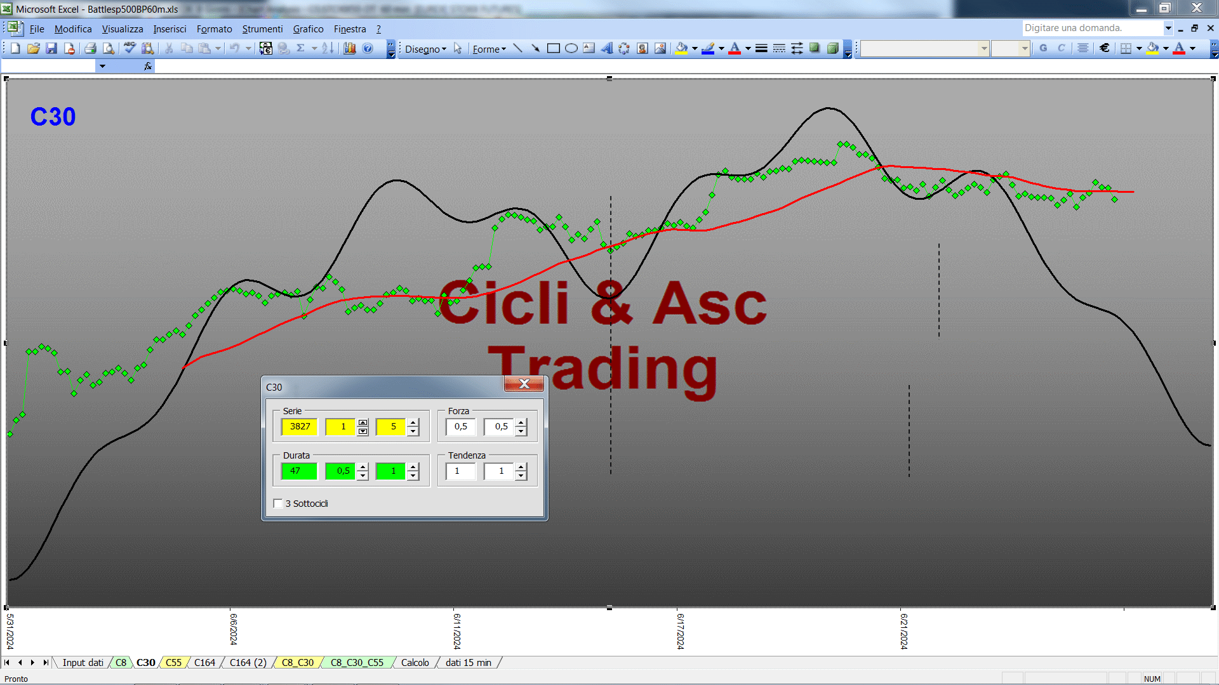Open the File menu
Viewport: 1219px width, 685px height.
(x=37, y=29)
